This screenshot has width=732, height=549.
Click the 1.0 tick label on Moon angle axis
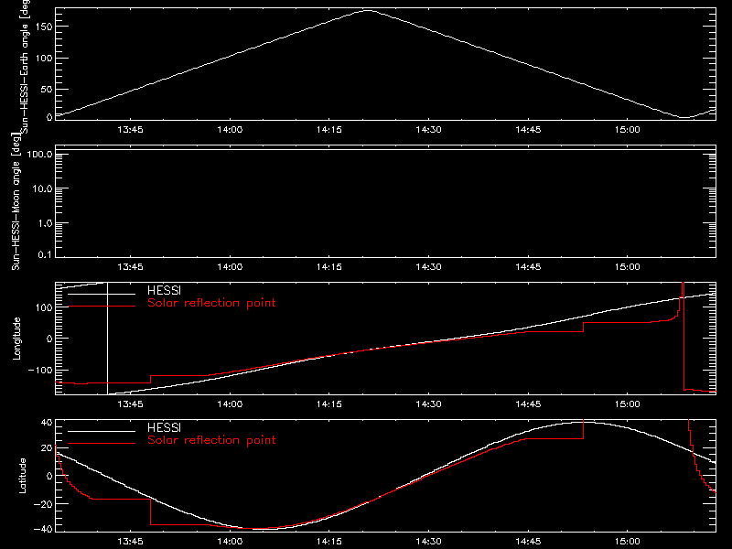pyautogui.click(x=45, y=223)
